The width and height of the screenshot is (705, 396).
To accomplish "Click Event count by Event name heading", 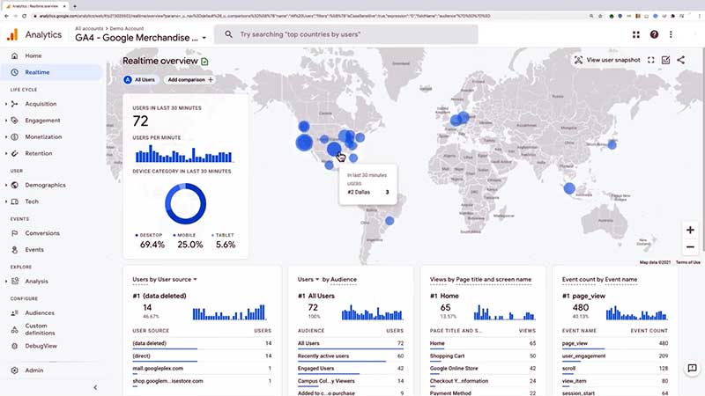I will [599, 279].
